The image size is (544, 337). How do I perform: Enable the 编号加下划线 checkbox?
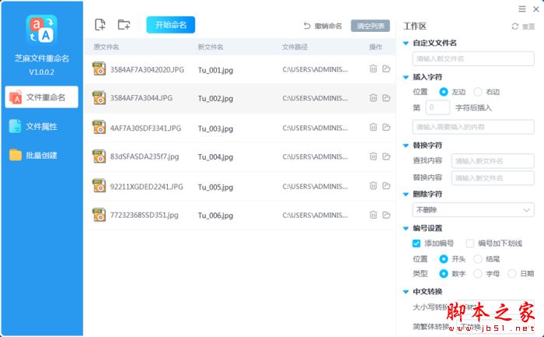point(470,244)
